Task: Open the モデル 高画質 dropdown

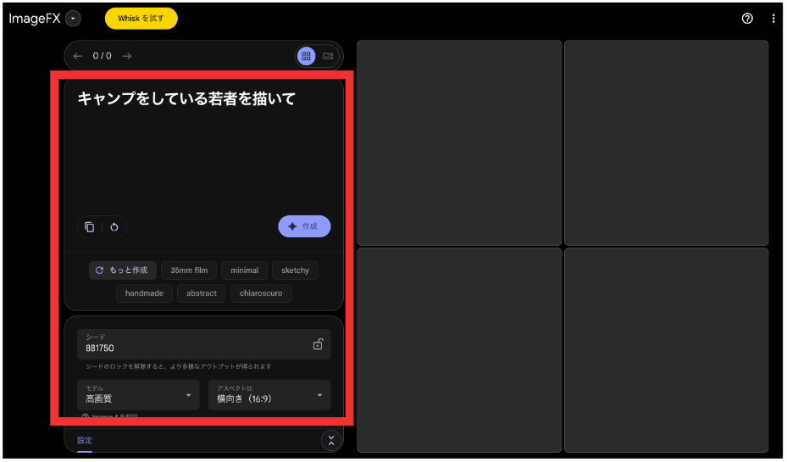Action: pos(138,395)
